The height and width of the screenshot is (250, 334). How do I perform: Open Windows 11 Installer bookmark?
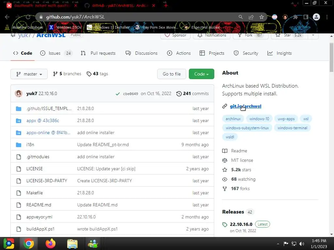tap(108, 27)
